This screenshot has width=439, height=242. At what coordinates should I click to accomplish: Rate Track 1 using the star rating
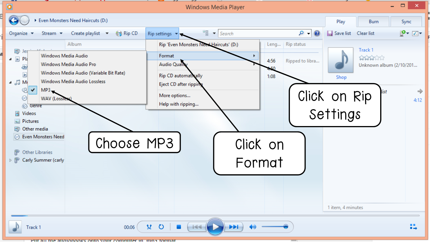[371, 58]
